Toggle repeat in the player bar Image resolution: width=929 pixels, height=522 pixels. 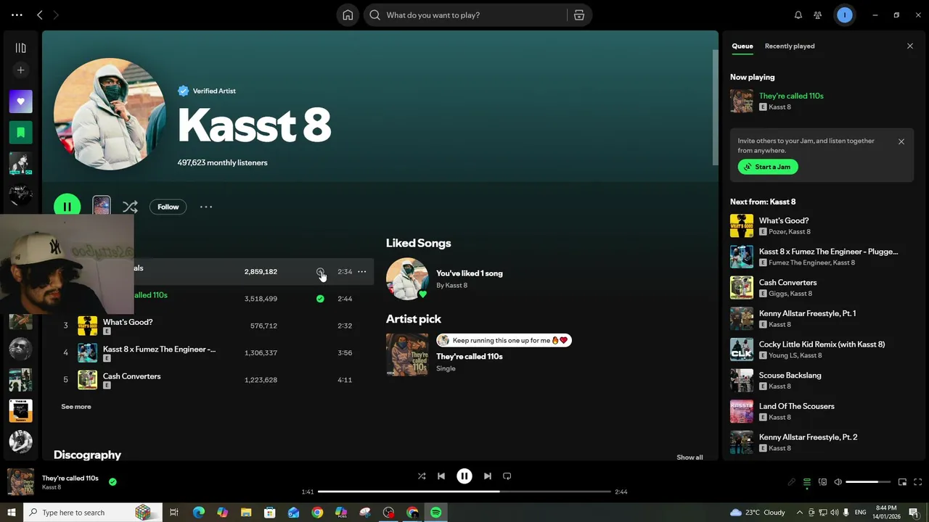pos(507,476)
